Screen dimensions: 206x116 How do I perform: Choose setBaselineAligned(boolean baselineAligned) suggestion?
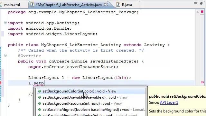91,110
